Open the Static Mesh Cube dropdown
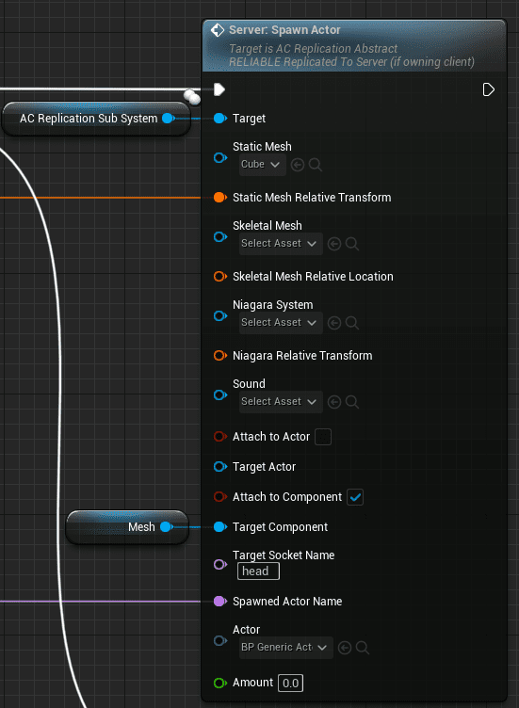Viewport: 519px width, 708px height. point(263,165)
